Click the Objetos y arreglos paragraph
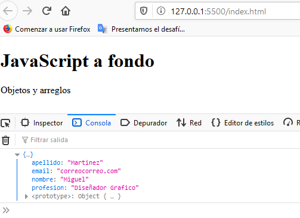The image size is (300, 218). [36, 91]
